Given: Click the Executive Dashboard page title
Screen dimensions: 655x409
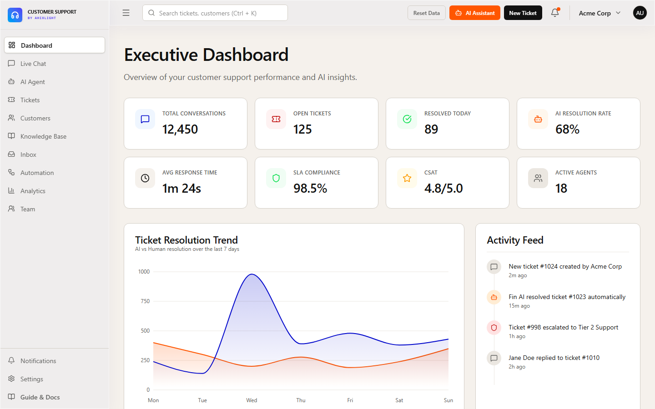Looking at the screenshot, I should (206, 55).
